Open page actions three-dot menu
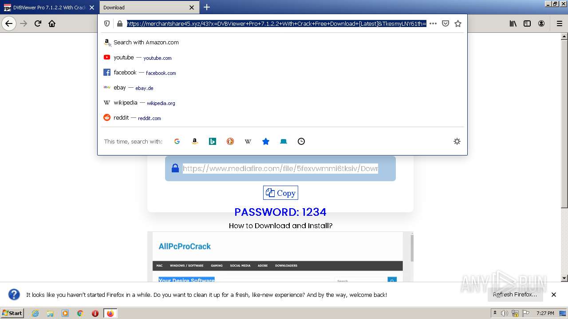568x319 pixels. point(433,23)
